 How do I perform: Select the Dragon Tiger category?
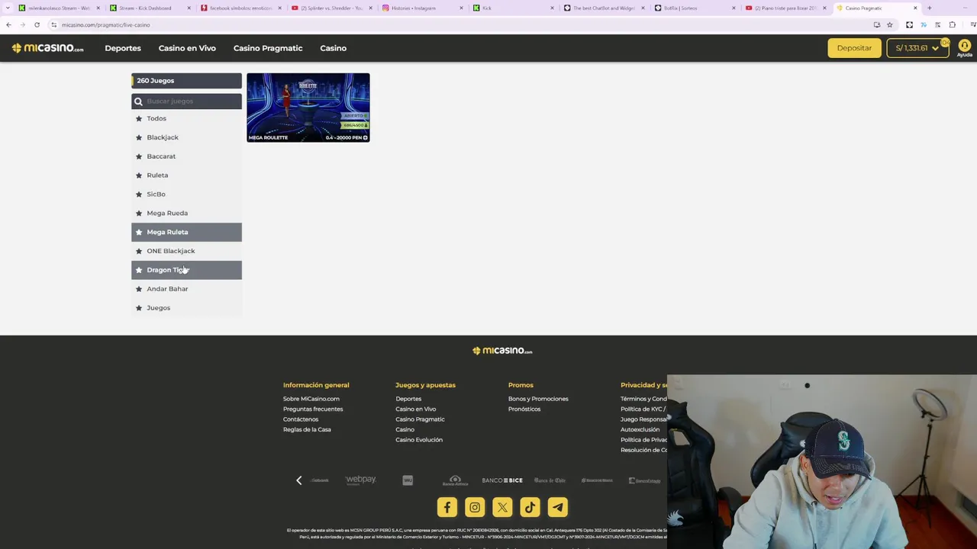click(186, 270)
